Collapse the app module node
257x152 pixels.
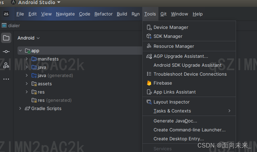tap(20, 51)
